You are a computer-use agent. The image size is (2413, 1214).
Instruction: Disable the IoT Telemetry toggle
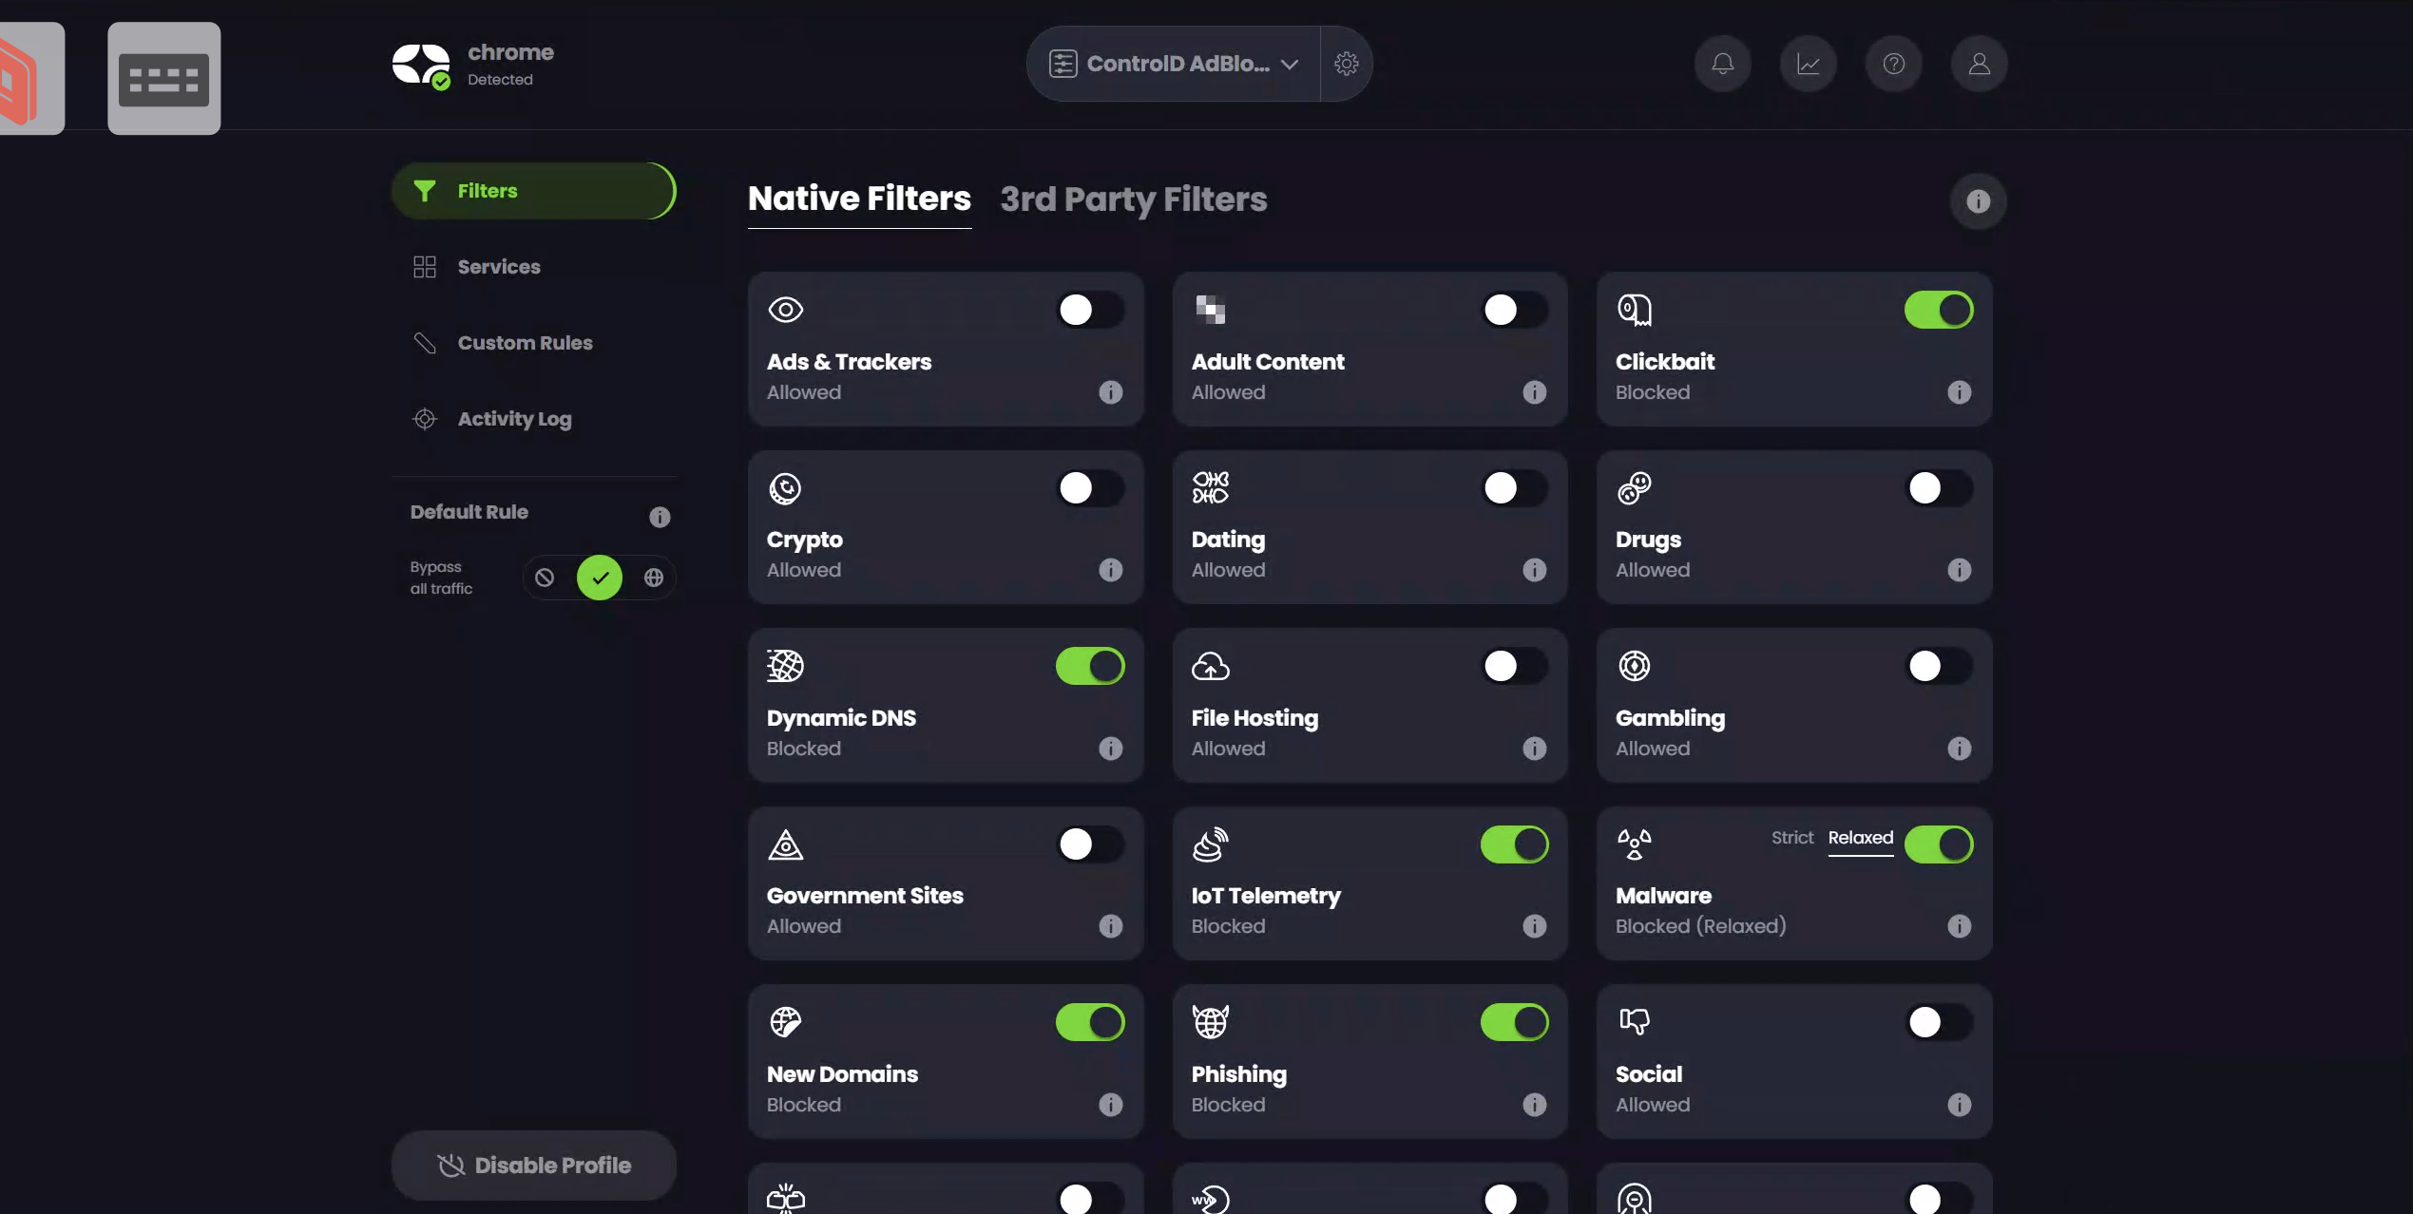tap(1514, 844)
